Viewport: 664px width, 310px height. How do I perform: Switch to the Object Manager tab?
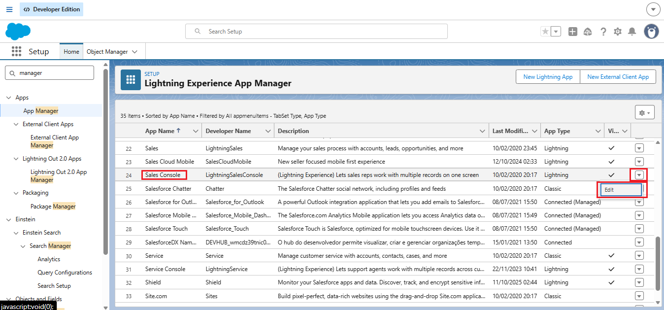tap(107, 52)
